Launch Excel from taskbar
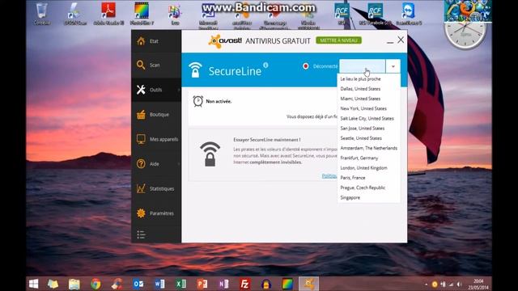 coord(180,284)
